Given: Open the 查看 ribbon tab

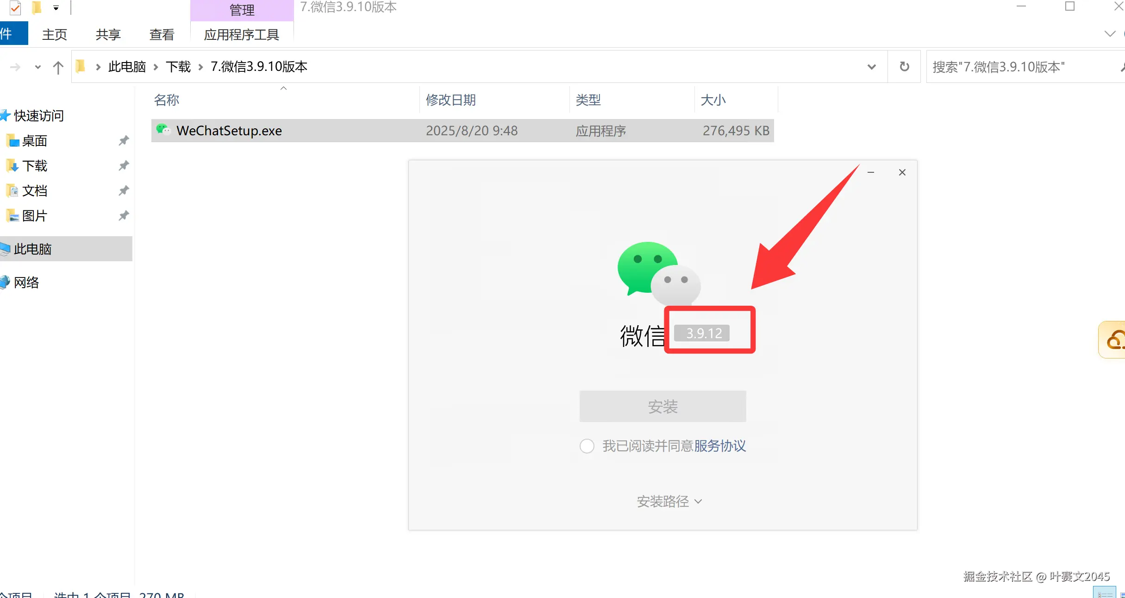Looking at the screenshot, I should tap(162, 35).
